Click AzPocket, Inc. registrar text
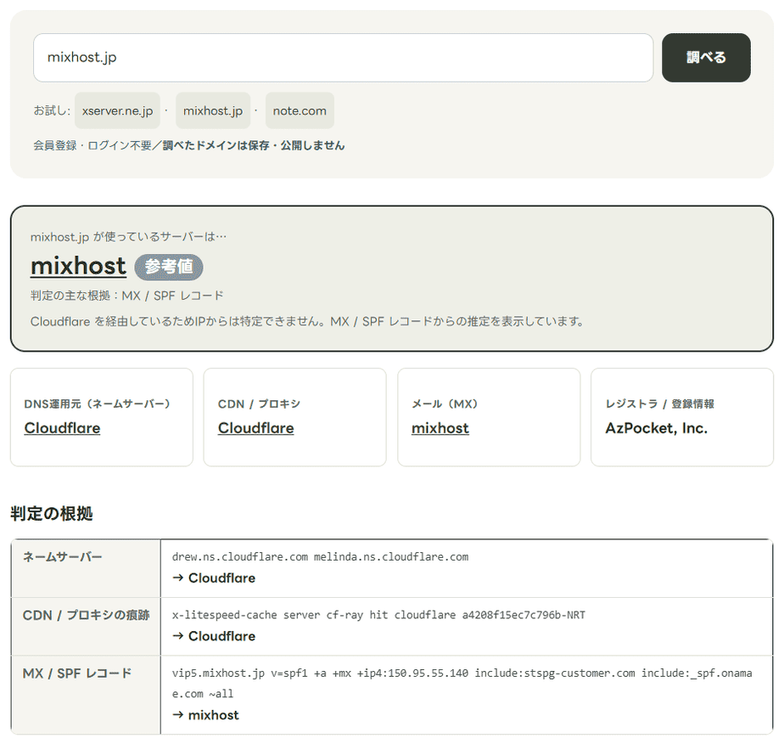Viewport: 784px width, 744px height. [x=657, y=428]
